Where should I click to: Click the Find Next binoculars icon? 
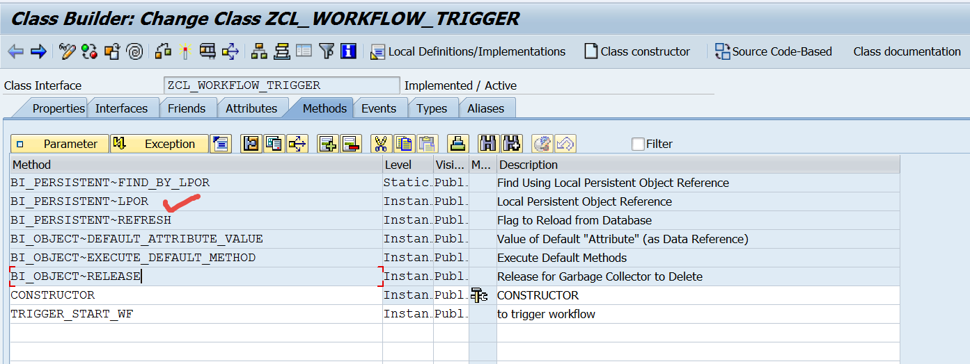tap(513, 144)
